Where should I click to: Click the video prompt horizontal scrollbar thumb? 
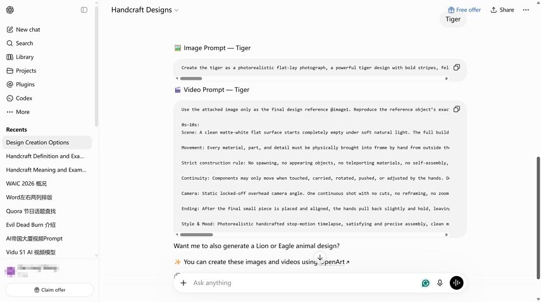coord(196,235)
